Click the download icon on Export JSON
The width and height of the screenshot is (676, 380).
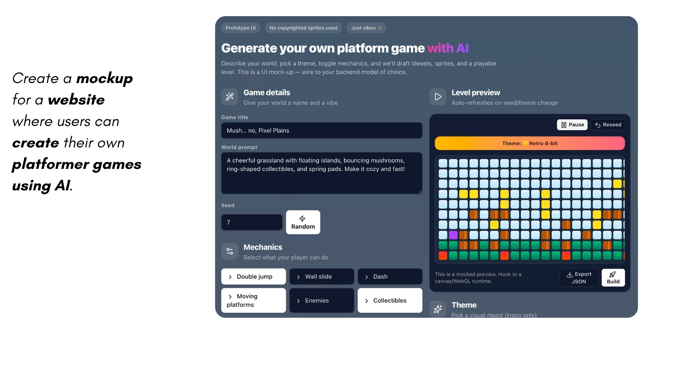point(569,274)
